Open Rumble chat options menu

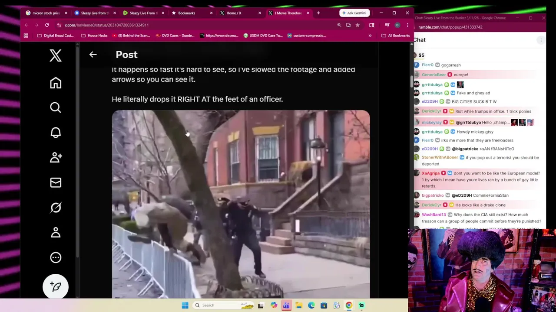[541, 40]
